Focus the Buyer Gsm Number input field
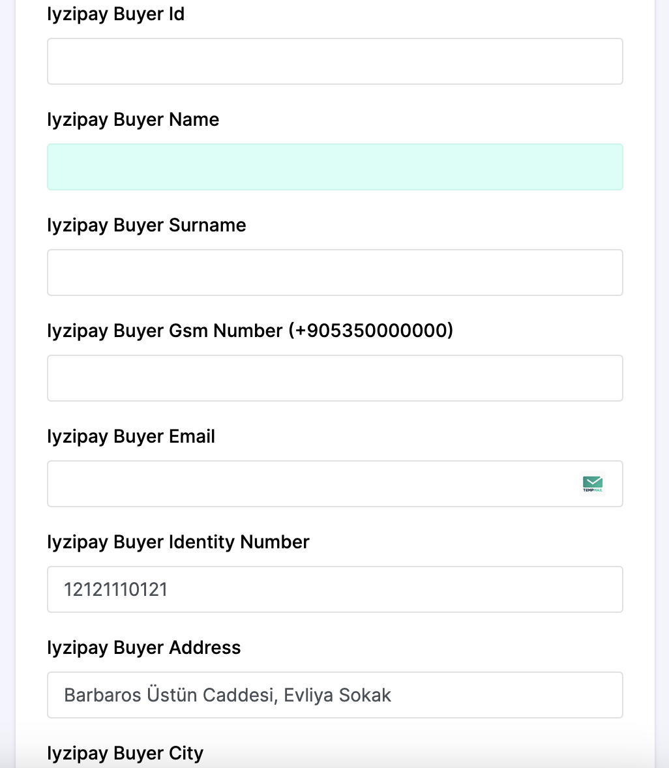The image size is (669, 768). [335, 378]
